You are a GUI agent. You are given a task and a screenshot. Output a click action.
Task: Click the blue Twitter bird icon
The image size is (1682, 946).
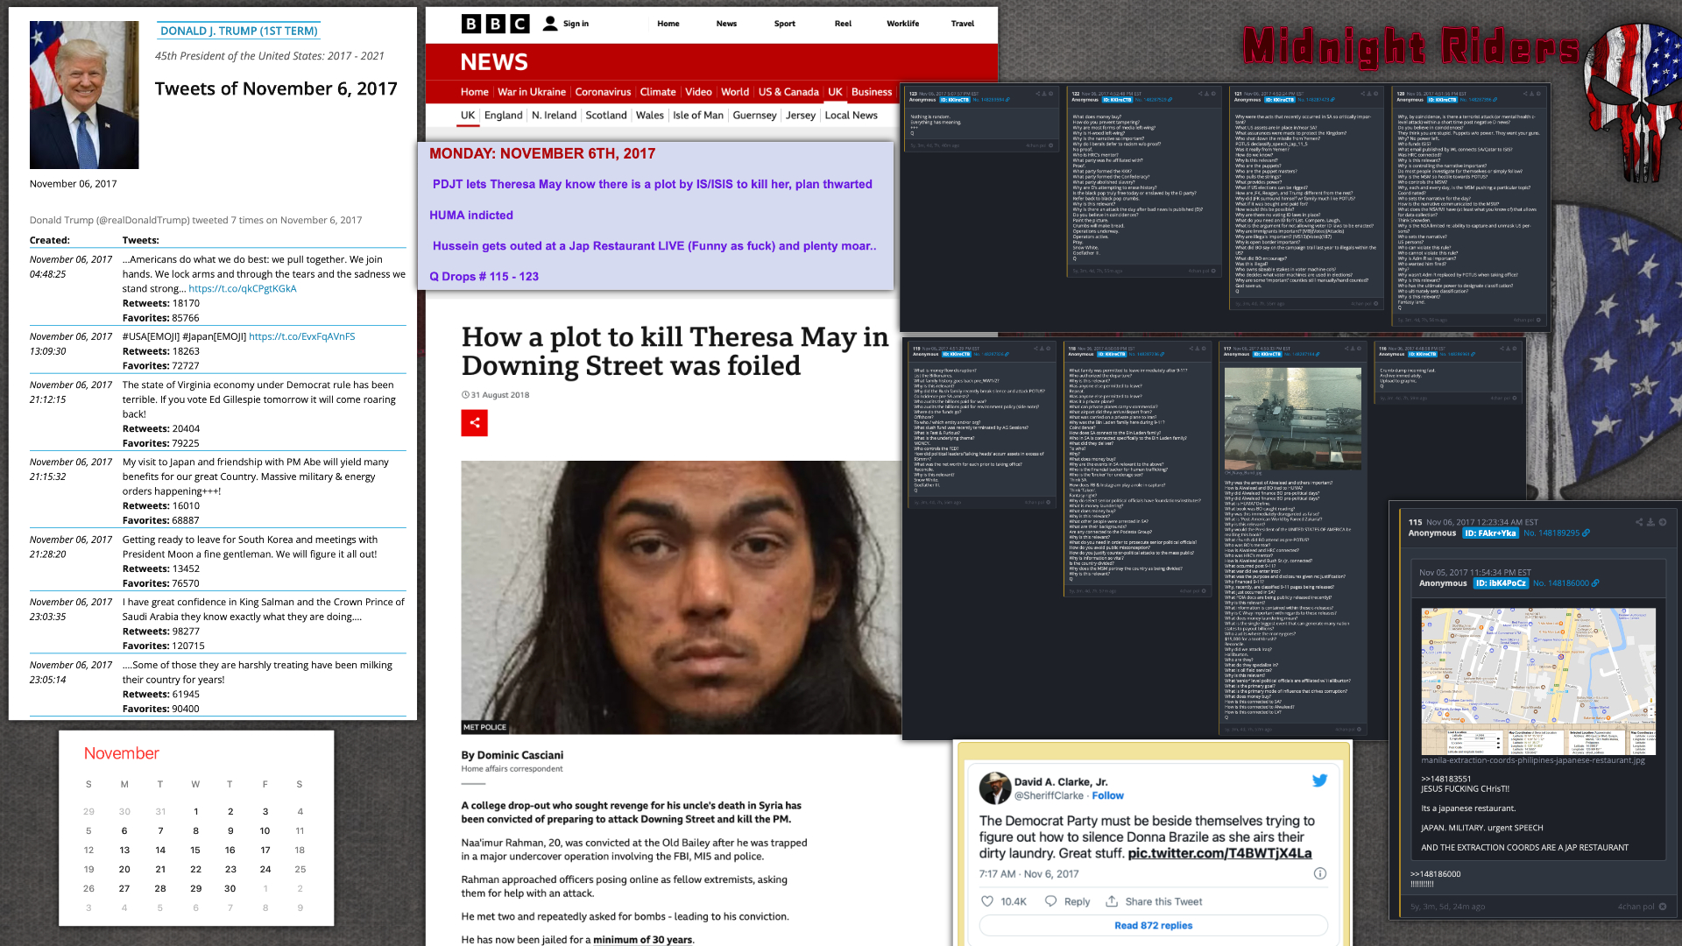pyautogui.click(x=1319, y=780)
